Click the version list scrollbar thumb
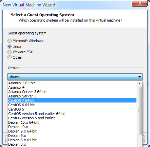Screen dimensions: 150x147 point(139,111)
